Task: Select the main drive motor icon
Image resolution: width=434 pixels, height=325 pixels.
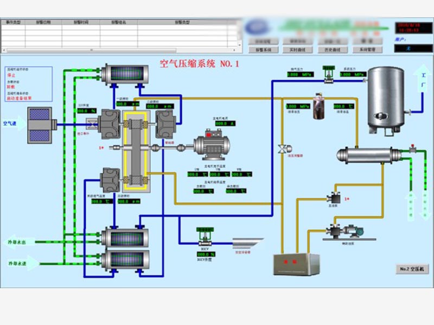Action: tap(212, 145)
